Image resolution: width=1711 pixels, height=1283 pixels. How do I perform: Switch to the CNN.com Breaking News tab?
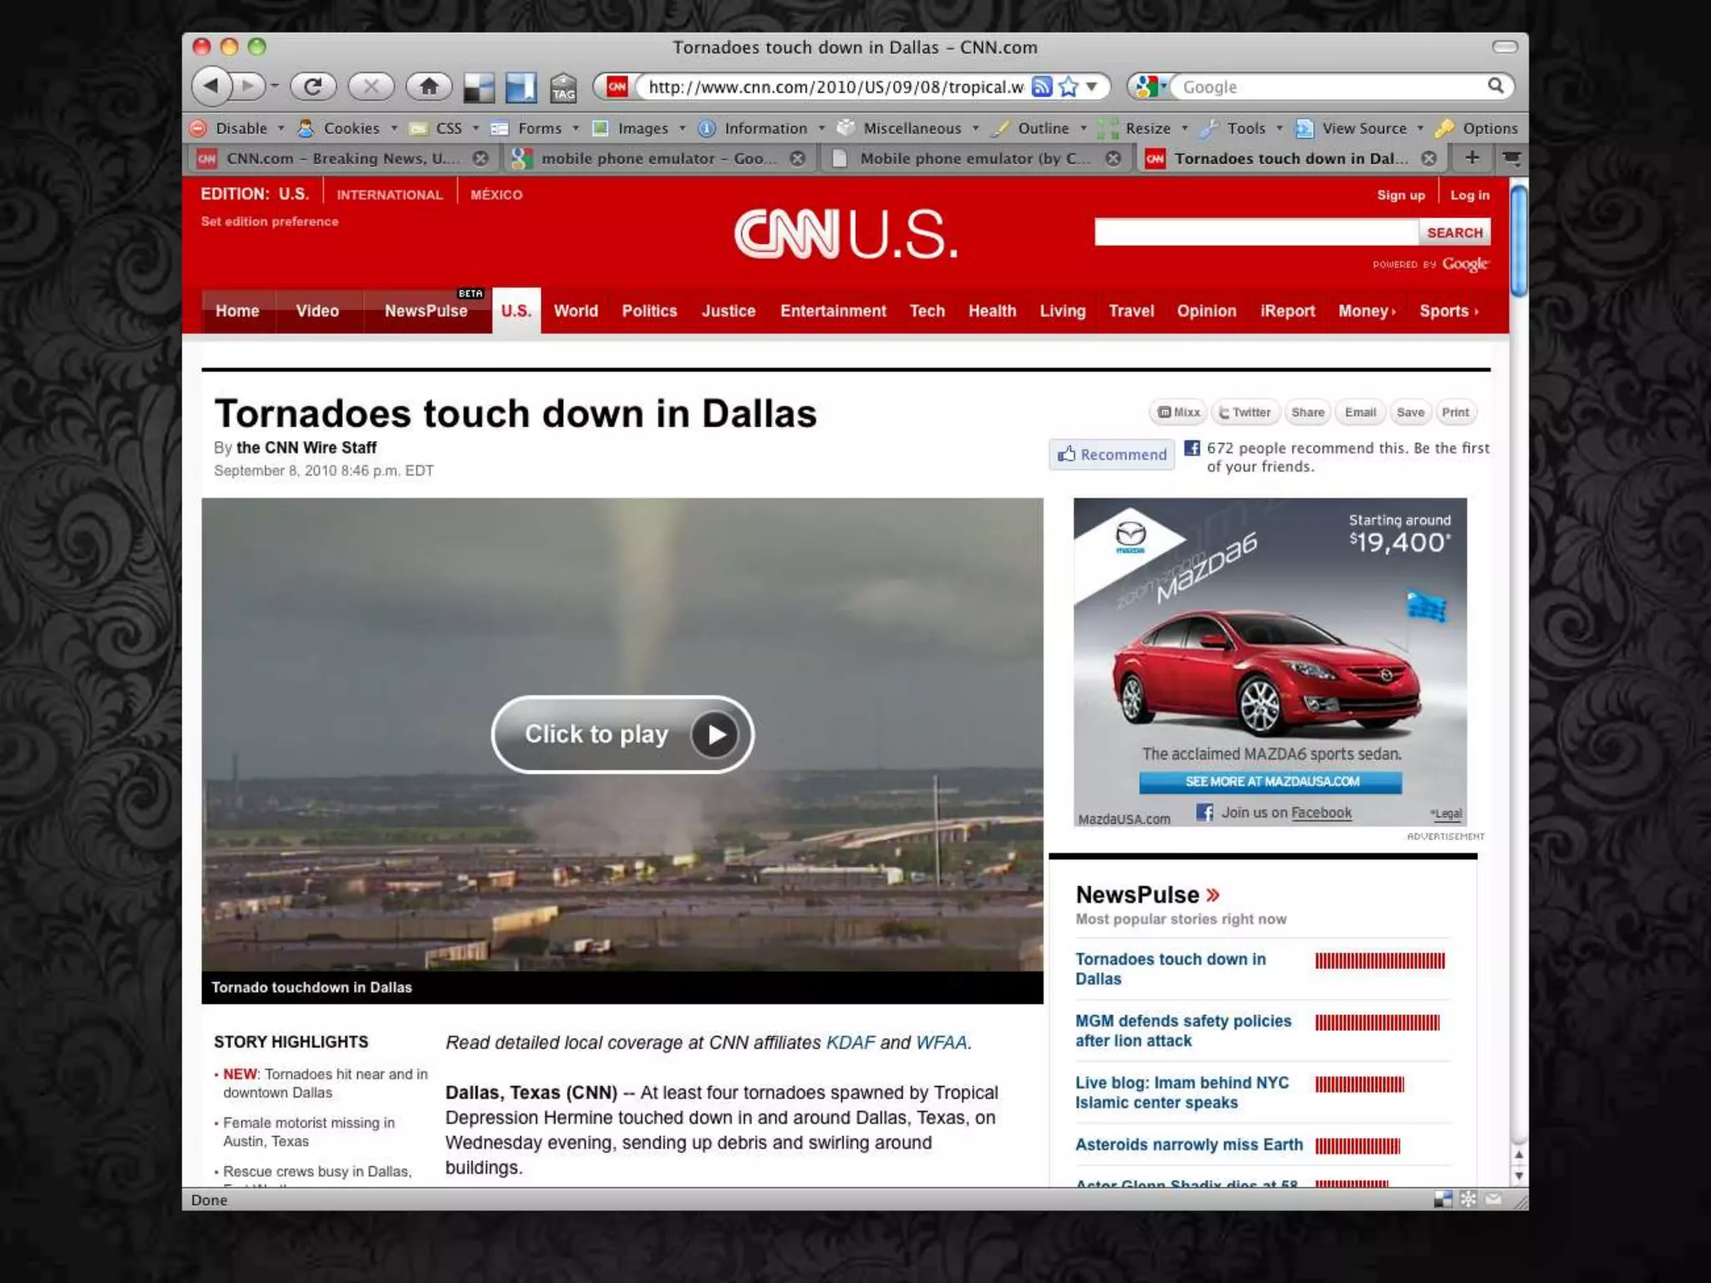(343, 159)
